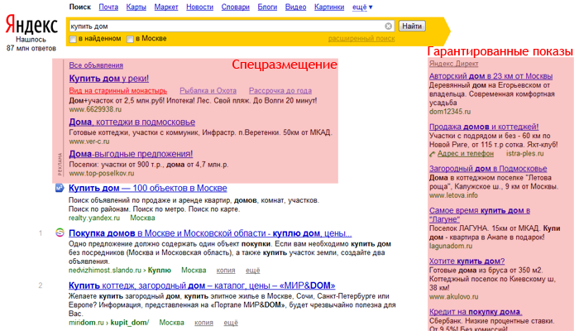
Task: Click the 'www.letova.info' URL text
Action: [453, 195]
